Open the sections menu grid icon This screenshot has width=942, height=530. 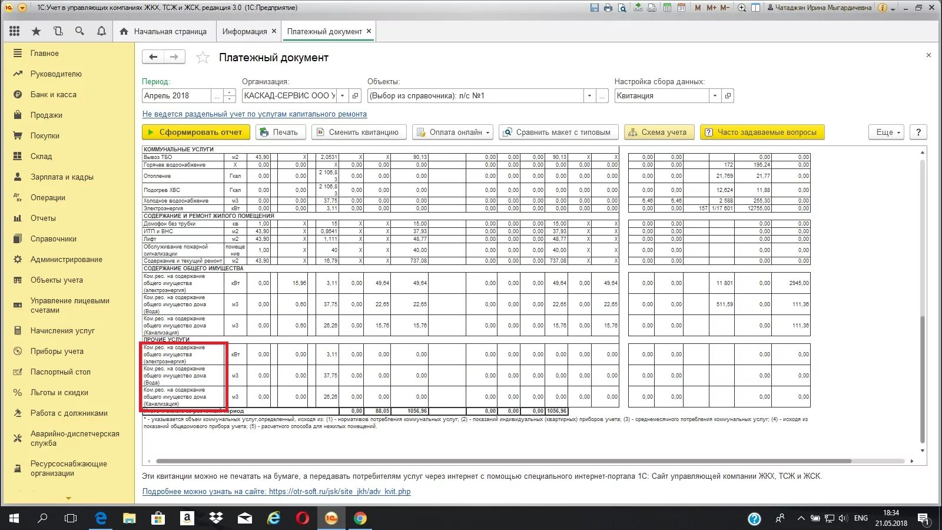point(15,31)
